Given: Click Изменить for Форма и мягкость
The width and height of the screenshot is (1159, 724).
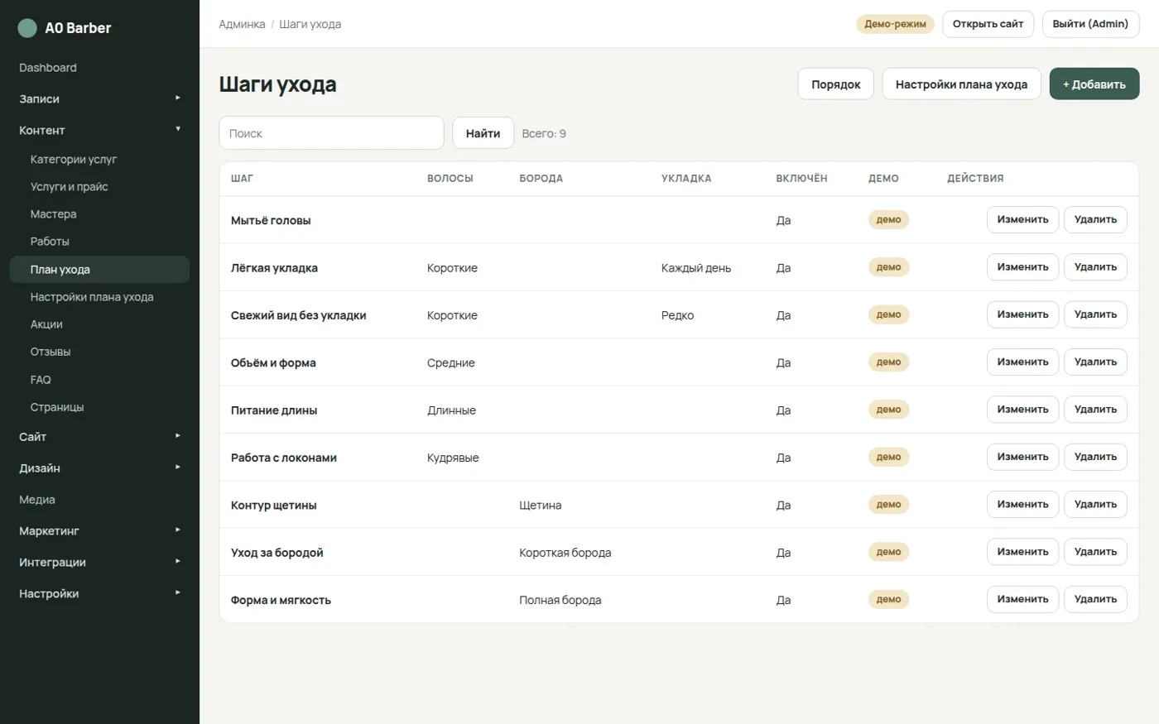Looking at the screenshot, I should tap(1022, 599).
